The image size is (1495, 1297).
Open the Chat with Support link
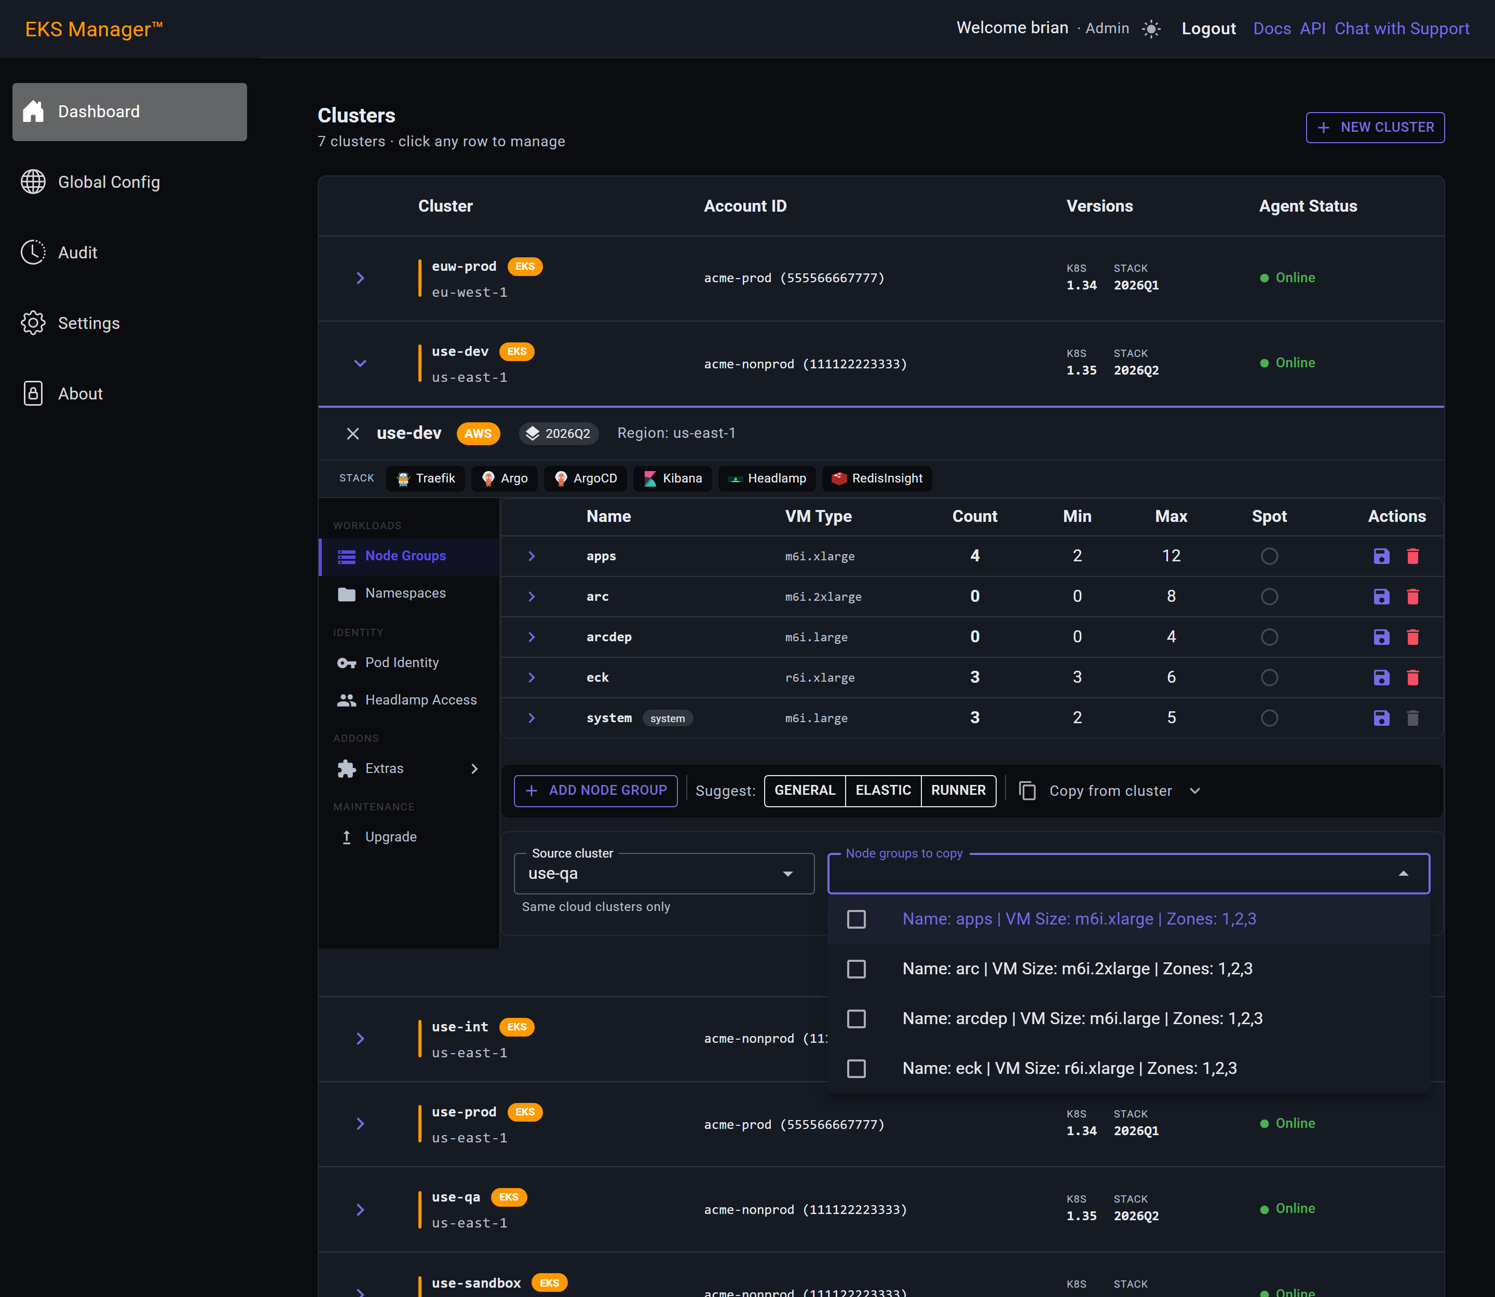point(1402,29)
